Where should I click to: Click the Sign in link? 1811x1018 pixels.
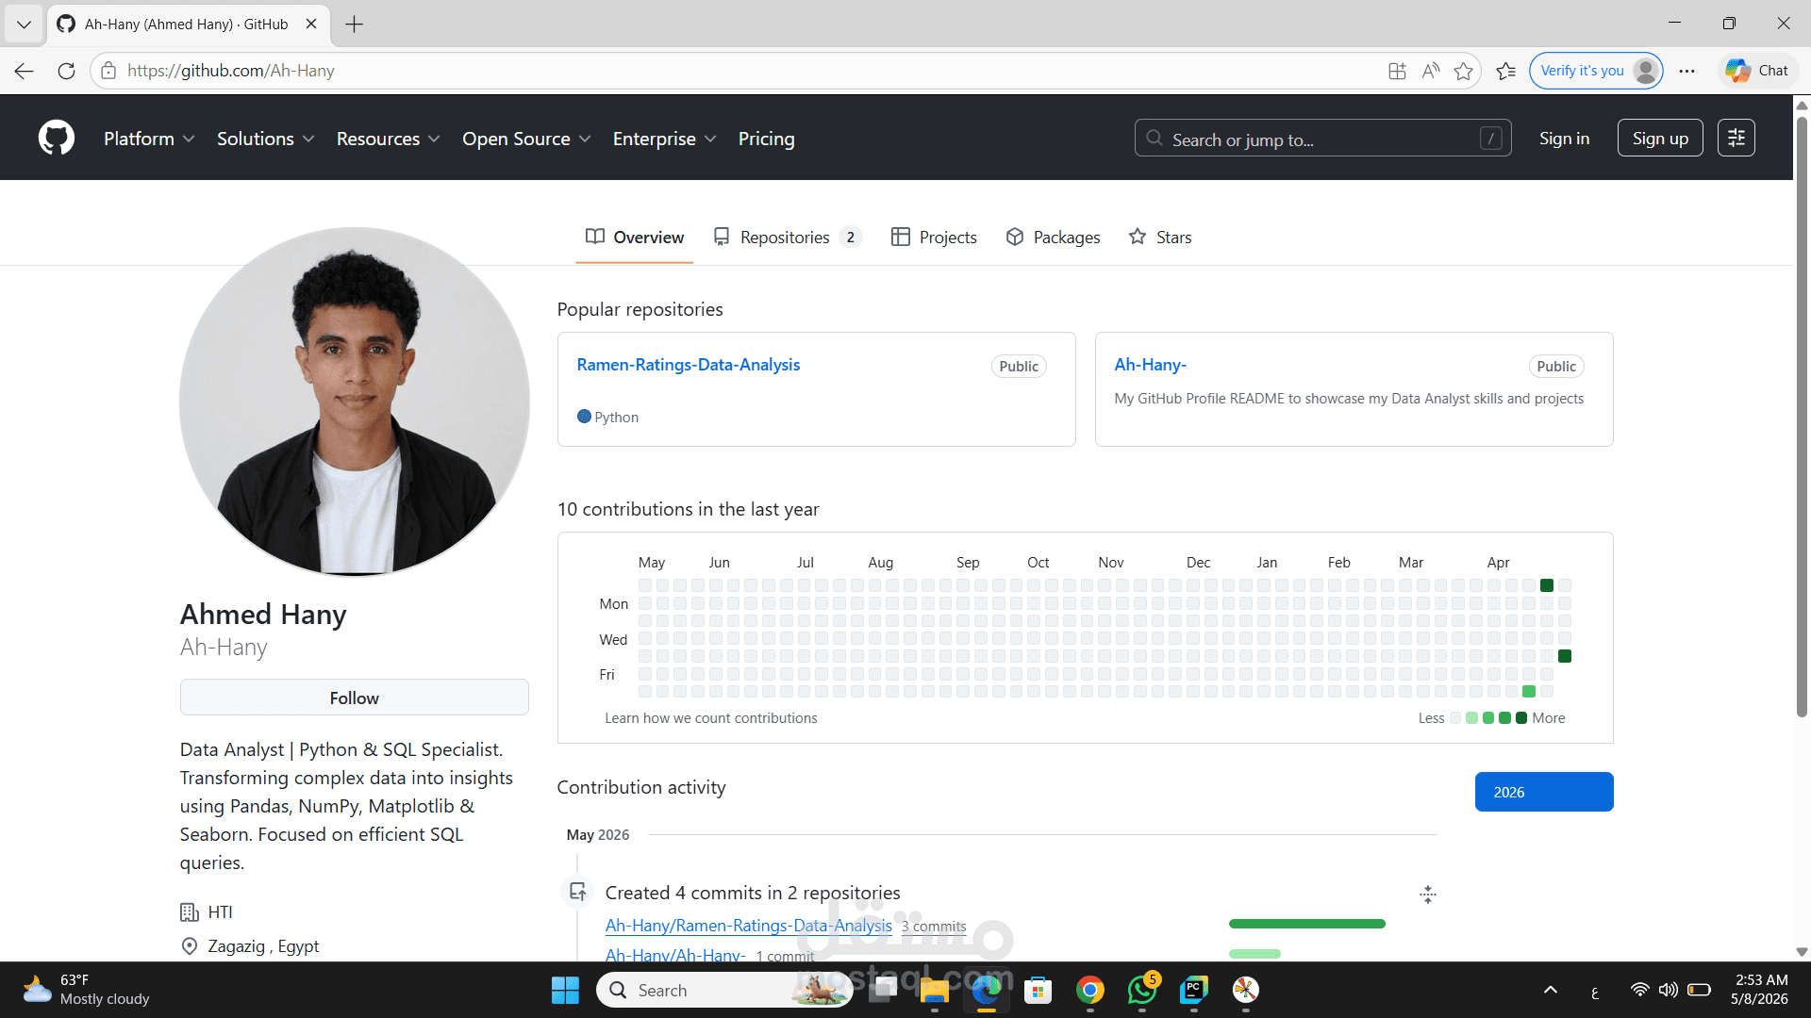[1564, 139]
